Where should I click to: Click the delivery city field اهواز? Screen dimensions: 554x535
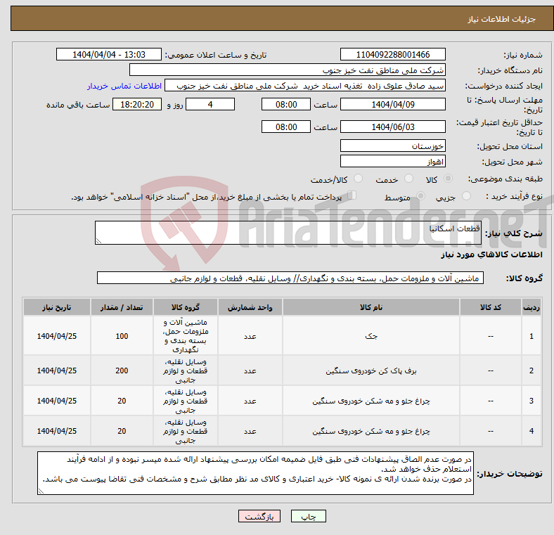(392, 162)
